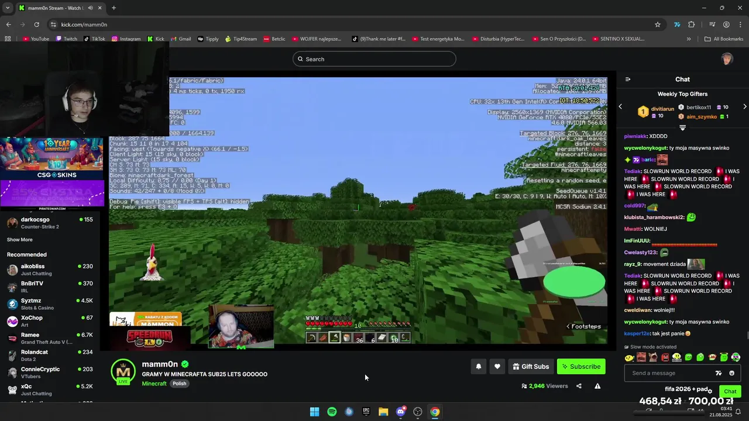The height and width of the screenshot is (421, 749).
Task: Click the chat panel scrollbar thumb
Action: (747, 335)
